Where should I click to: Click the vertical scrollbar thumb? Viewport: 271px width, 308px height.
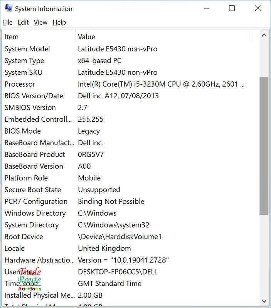pos(264,146)
